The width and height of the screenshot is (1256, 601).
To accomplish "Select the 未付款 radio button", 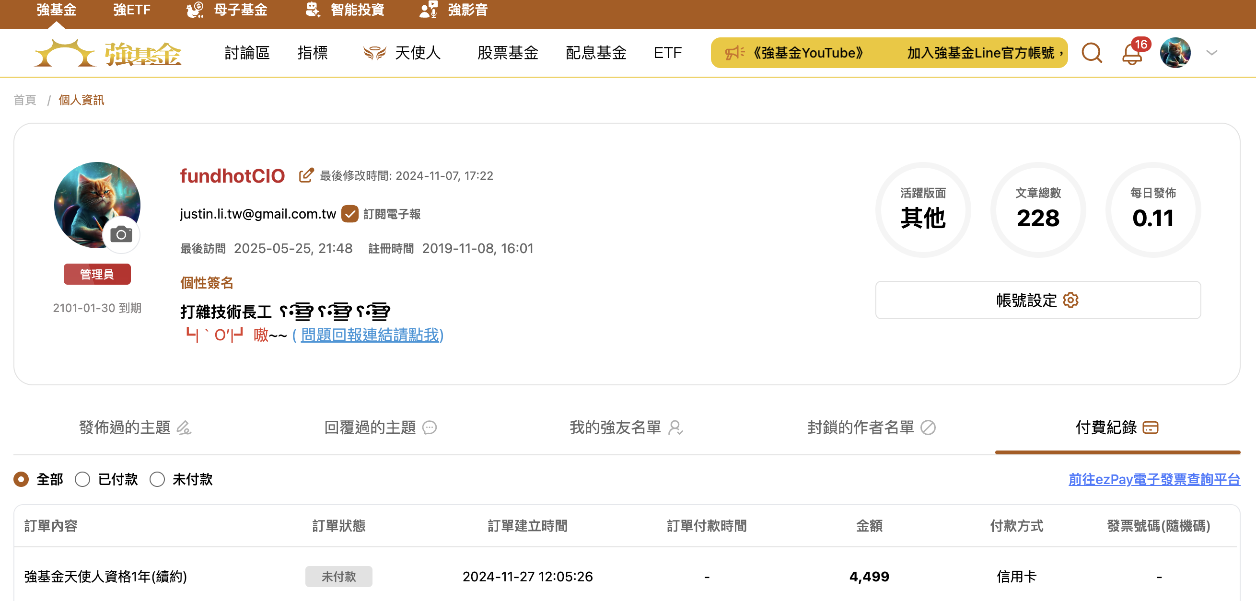I will 157,480.
